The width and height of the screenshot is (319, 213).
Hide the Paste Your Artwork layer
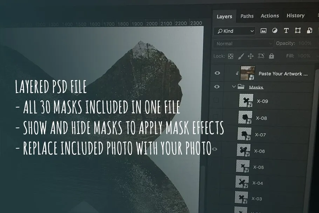(x=217, y=73)
